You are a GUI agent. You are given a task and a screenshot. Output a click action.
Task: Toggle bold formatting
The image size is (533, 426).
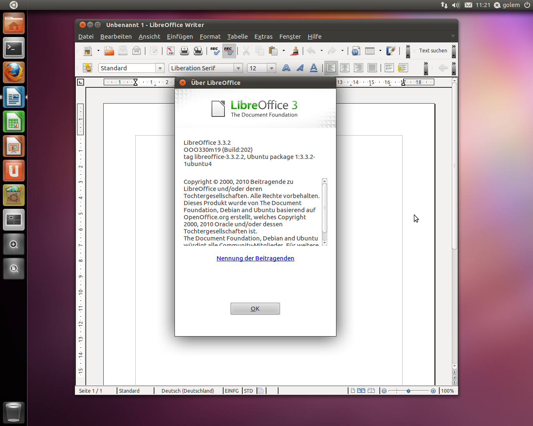[x=286, y=68]
